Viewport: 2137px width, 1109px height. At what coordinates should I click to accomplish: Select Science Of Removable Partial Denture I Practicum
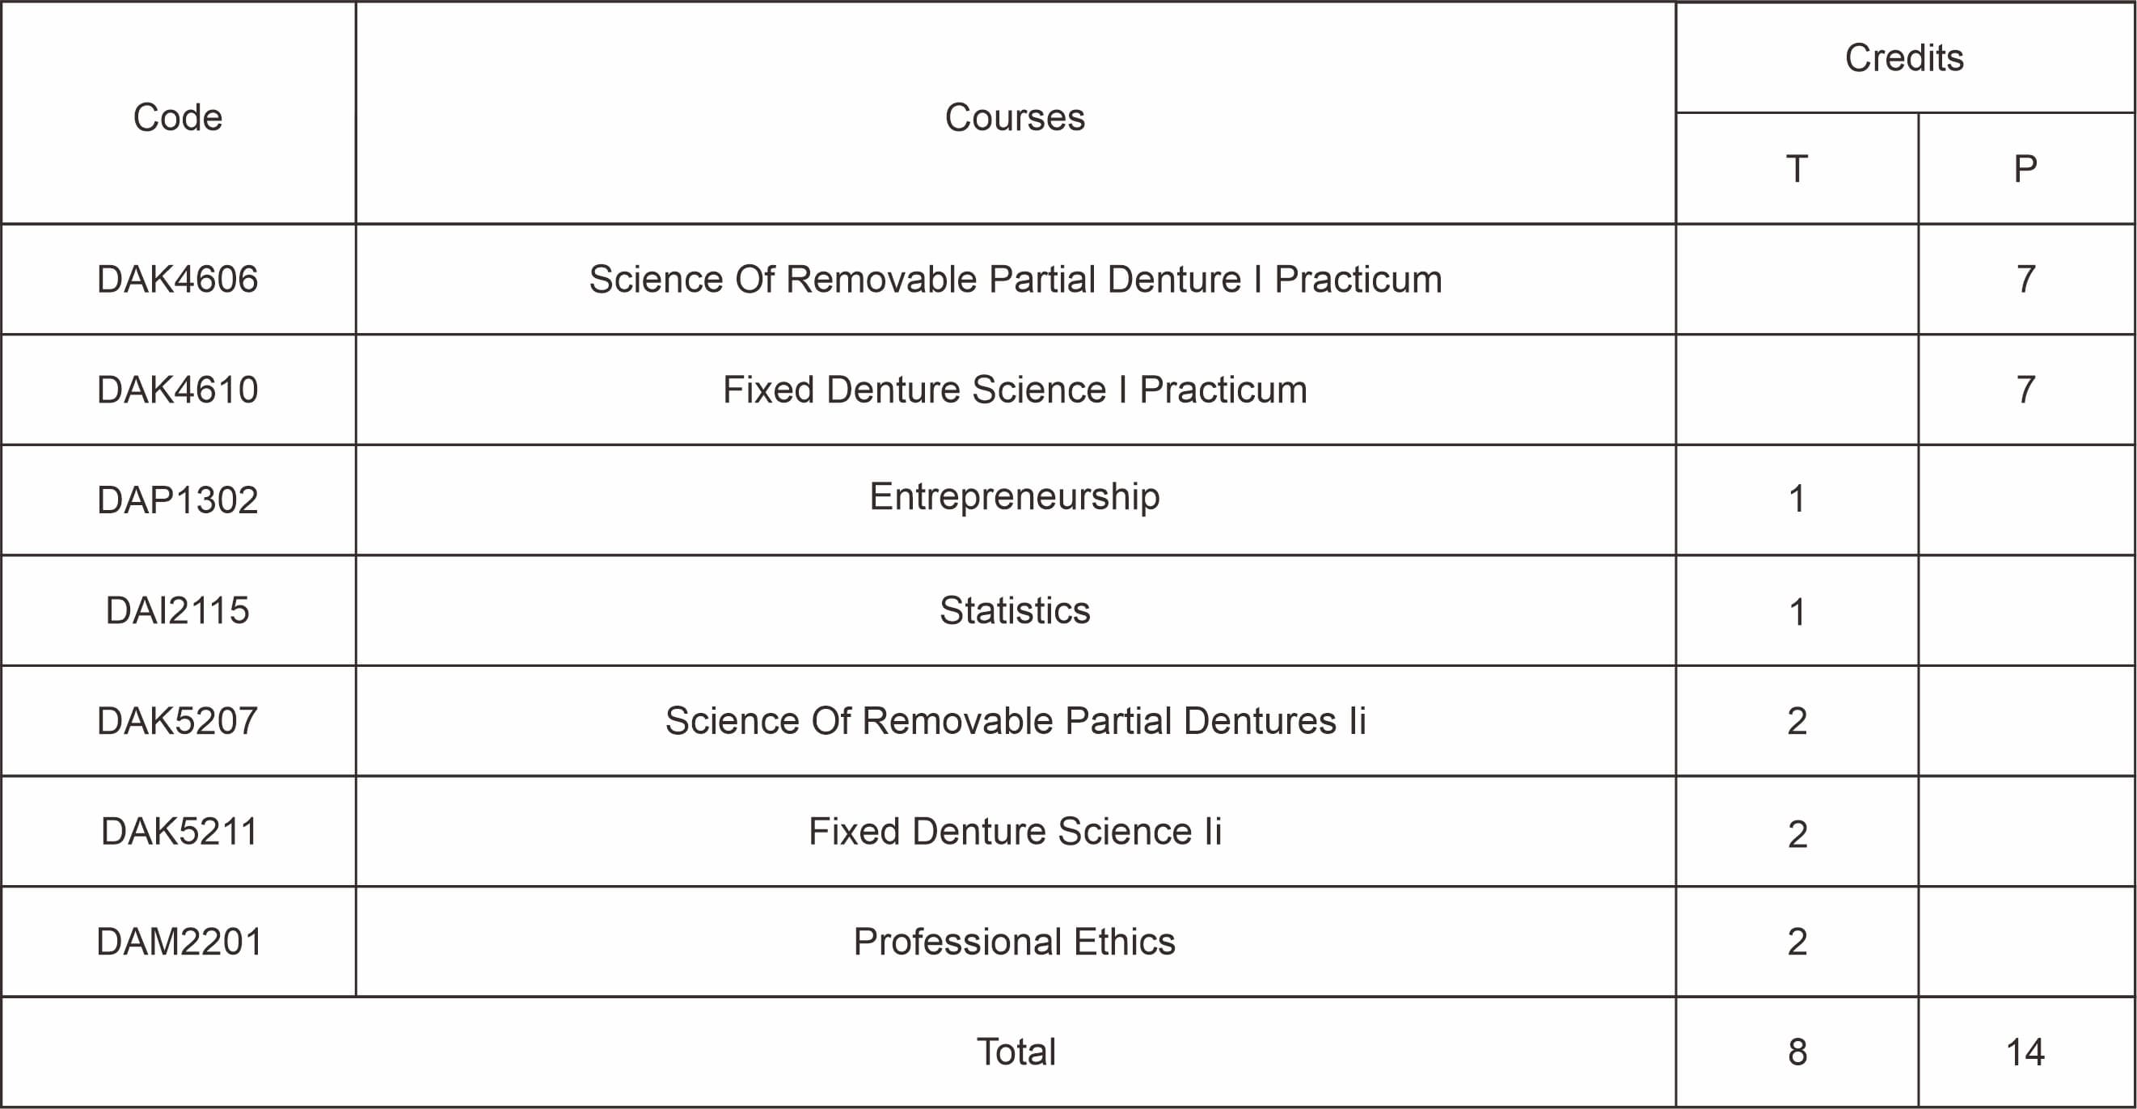(1016, 279)
